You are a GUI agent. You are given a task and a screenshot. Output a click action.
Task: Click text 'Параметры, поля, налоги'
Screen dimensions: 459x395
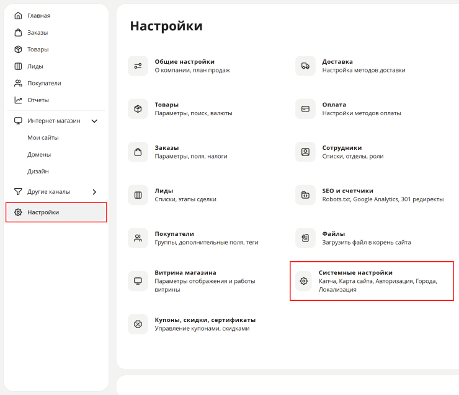point(191,156)
